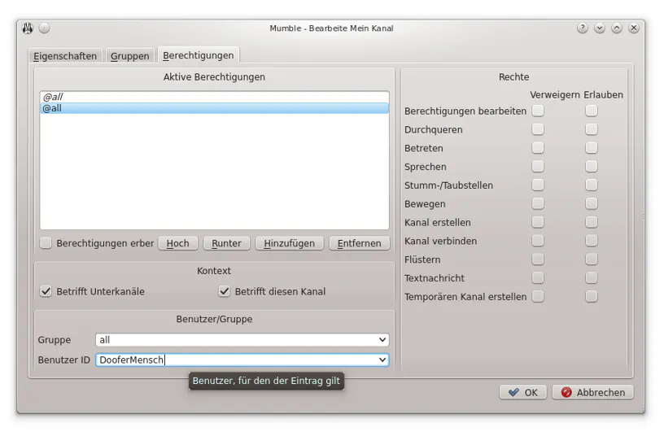
Task: Deny Textnachricht permission
Action: (538, 277)
